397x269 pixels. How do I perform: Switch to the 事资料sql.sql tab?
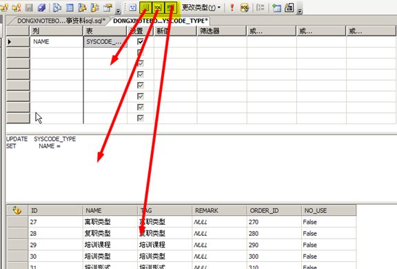click(61, 21)
